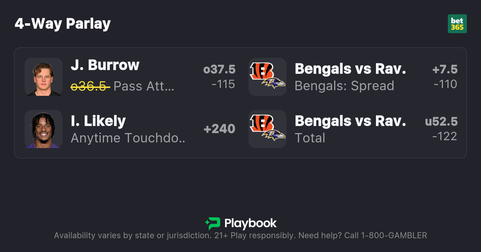Click the Bengals: Spread label

point(344,86)
